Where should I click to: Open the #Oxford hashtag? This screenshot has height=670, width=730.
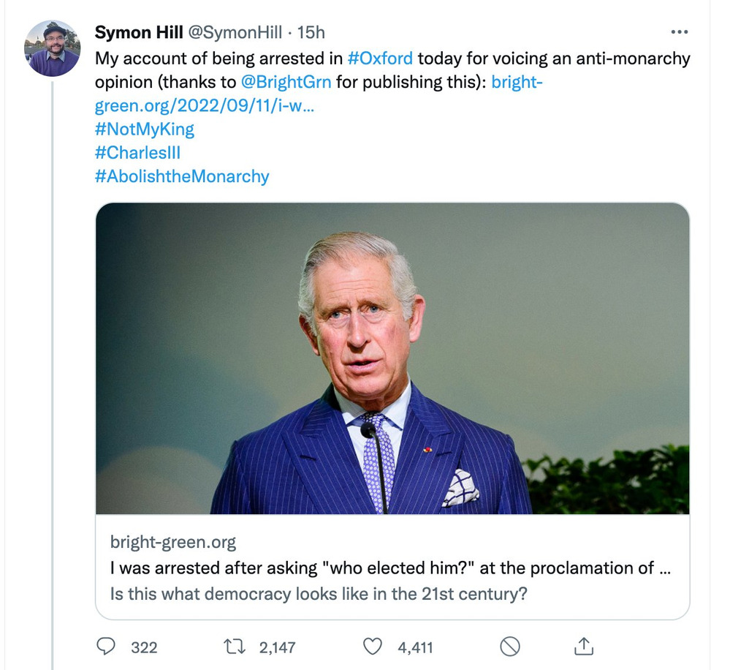[x=379, y=58]
